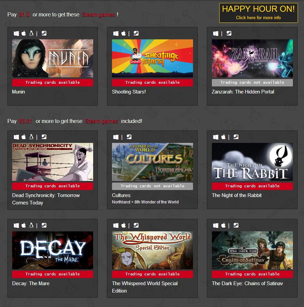Click the Linux icon on Decay The Mare card
Screen dimensions: 304x307
point(31,225)
